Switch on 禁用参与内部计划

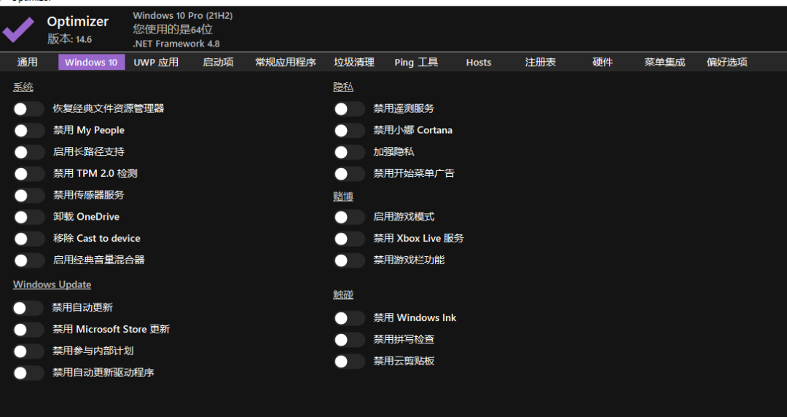tap(28, 351)
